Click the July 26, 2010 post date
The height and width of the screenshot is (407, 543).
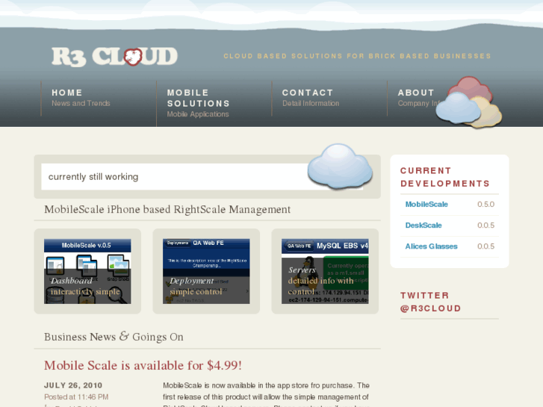[x=73, y=385]
